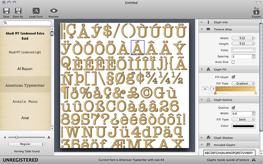Collapse the Glyph Outline section
This screenshot has width=263, height=164.
(x=202, y=100)
